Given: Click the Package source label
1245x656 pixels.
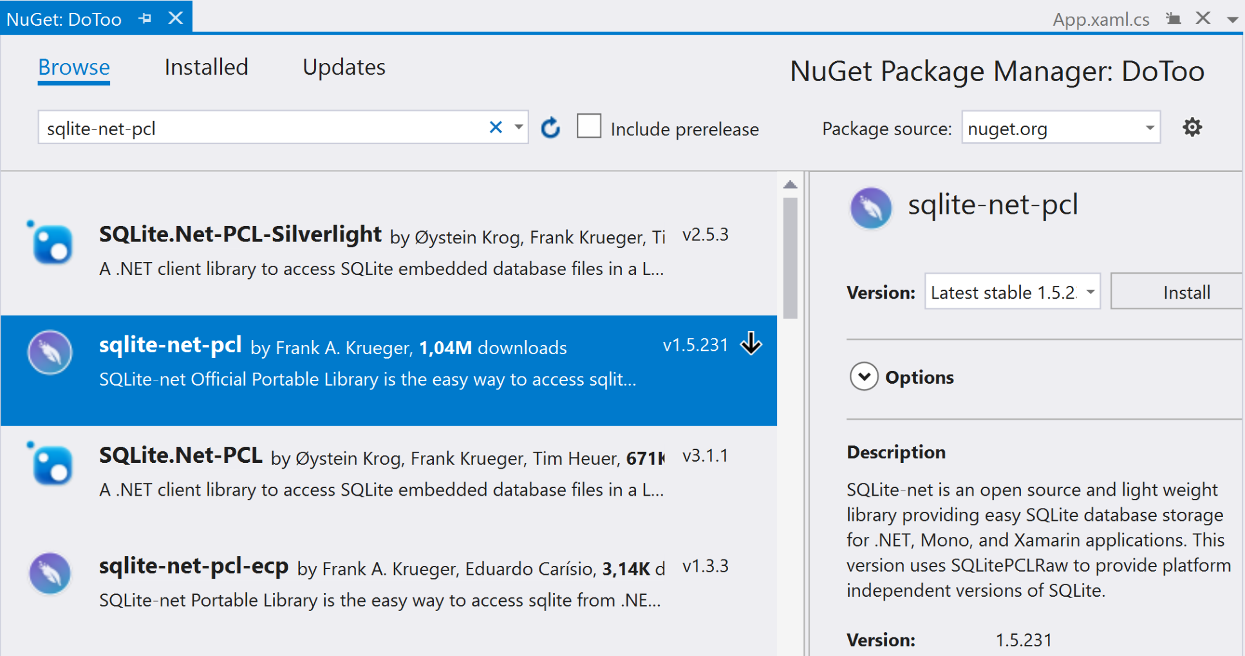Looking at the screenshot, I should 886,129.
